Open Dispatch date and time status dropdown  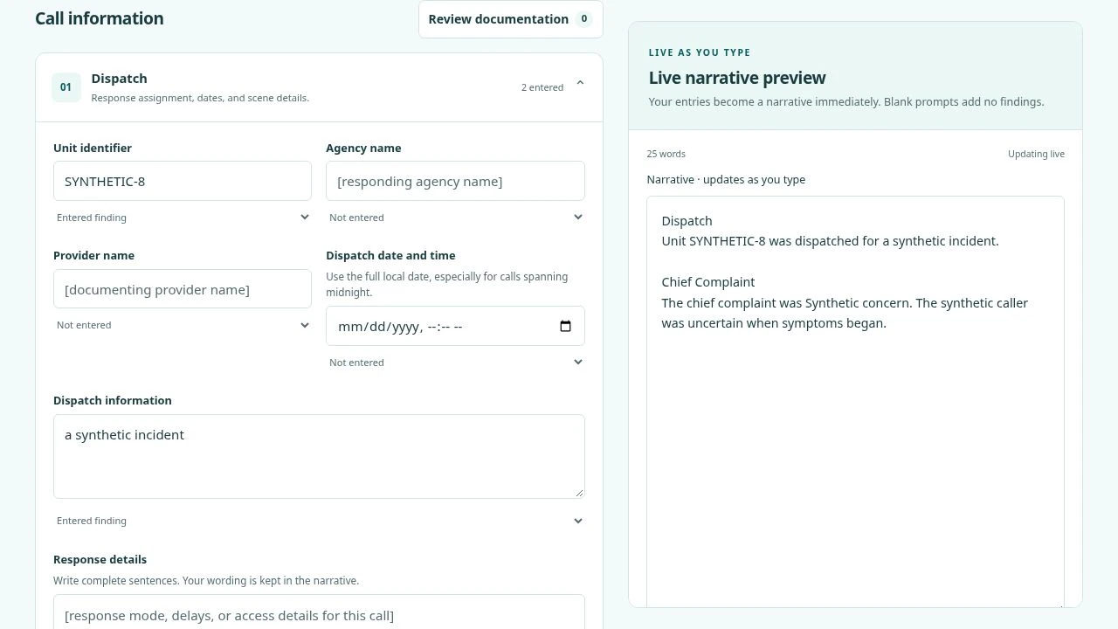tap(455, 363)
